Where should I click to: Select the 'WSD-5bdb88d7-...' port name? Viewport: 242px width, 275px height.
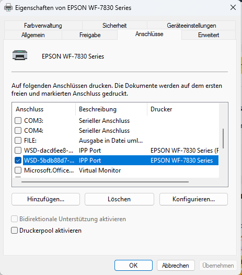coord(49,161)
